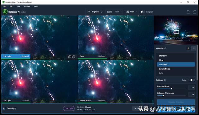Click the neutral face rating icon
This screenshot has width=199, height=115.
pyautogui.click(x=74, y=57)
